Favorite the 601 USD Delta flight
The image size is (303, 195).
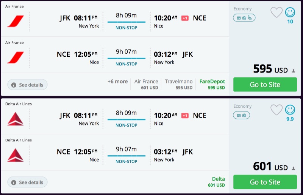pyautogui.click(x=276, y=110)
